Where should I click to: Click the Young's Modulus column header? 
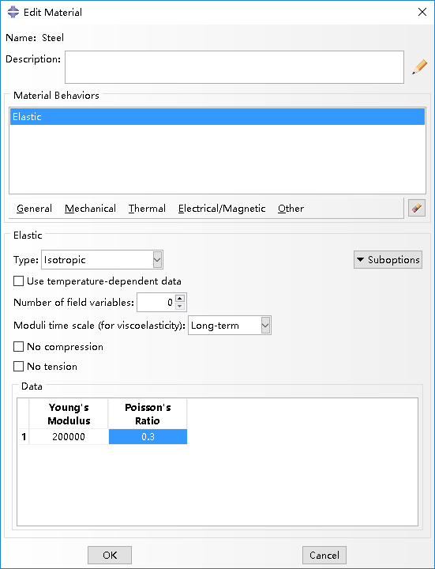(x=69, y=414)
